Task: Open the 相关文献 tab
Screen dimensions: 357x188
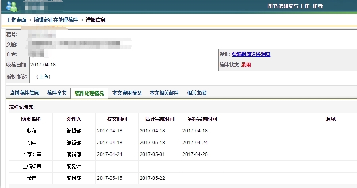Action: (x=196, y=93)
